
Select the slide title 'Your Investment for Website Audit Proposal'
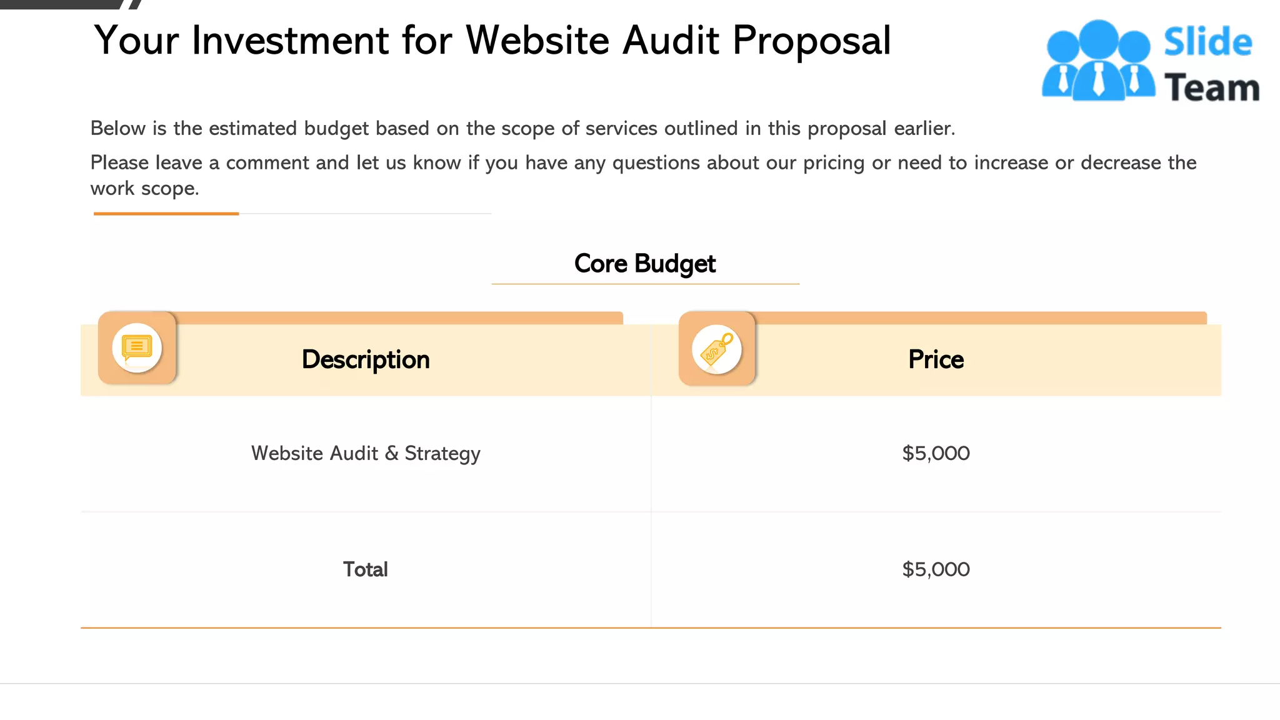click(x=492, y=41)
